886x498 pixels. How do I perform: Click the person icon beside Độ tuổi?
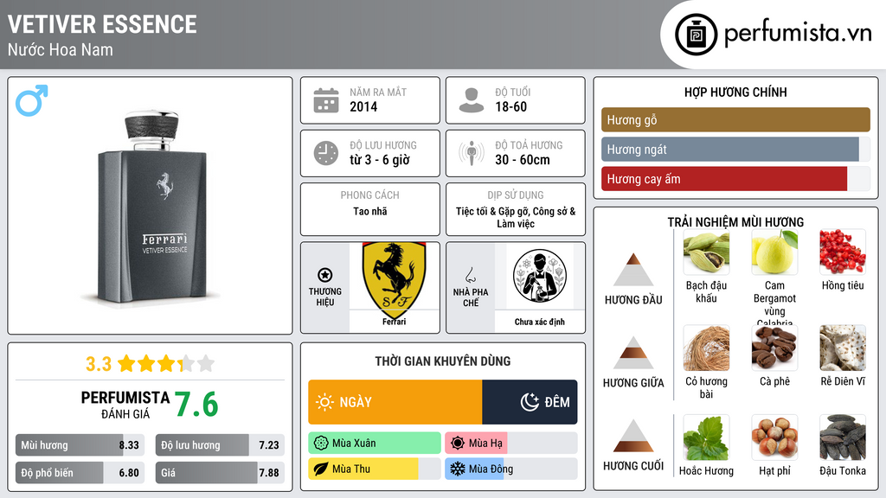point(472,100)
